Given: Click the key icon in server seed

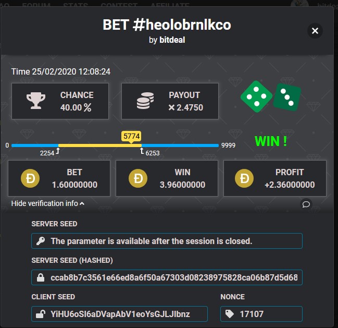Looking at the screenshot, I should point(41,241).
